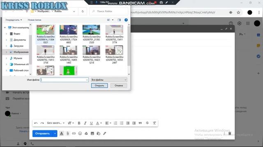Open the emoji picker icon
Image resolution: width=263 pixels, height=147 pixels.
point(80,134)
